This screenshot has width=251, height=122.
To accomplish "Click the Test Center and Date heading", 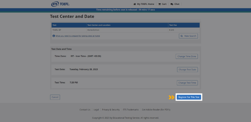I will tap(72, 17).
